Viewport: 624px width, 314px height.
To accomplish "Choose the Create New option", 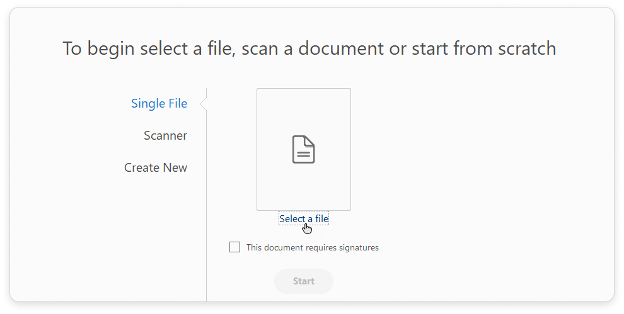I will click(x=156, y=167).
